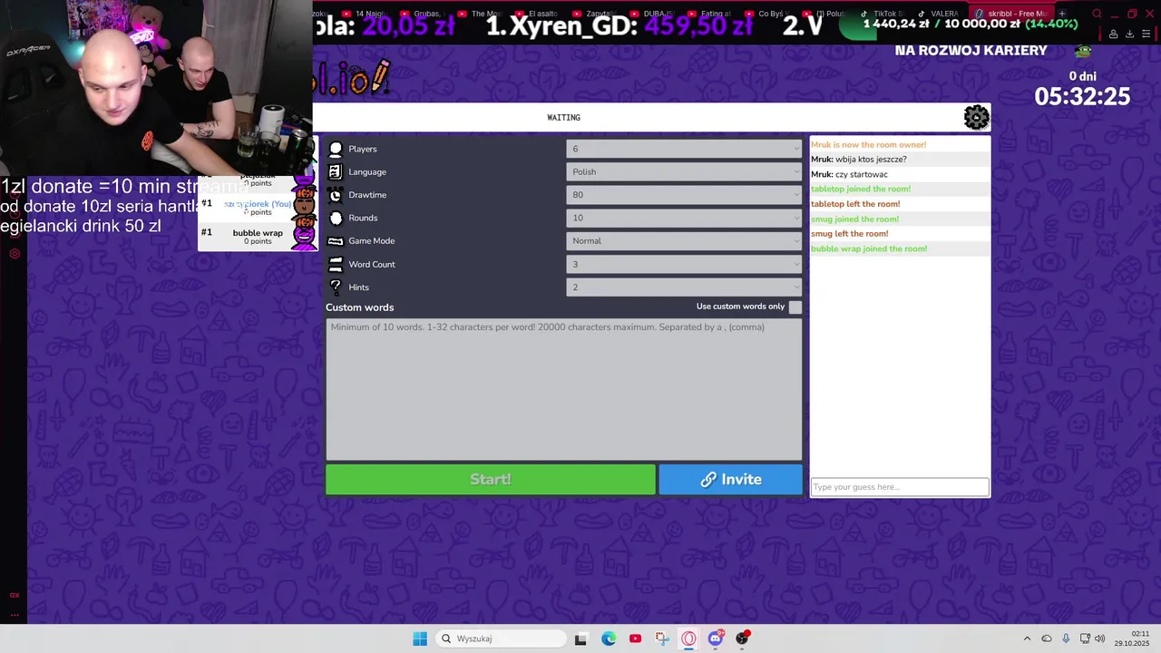The height and width of the screenshot is (653, 1161).
Task: Switch to Opera GX in taskbar
Action: (x=688, y=638)
